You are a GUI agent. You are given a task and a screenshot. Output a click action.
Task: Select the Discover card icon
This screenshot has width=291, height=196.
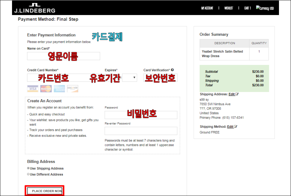click(x=73, y=89)
